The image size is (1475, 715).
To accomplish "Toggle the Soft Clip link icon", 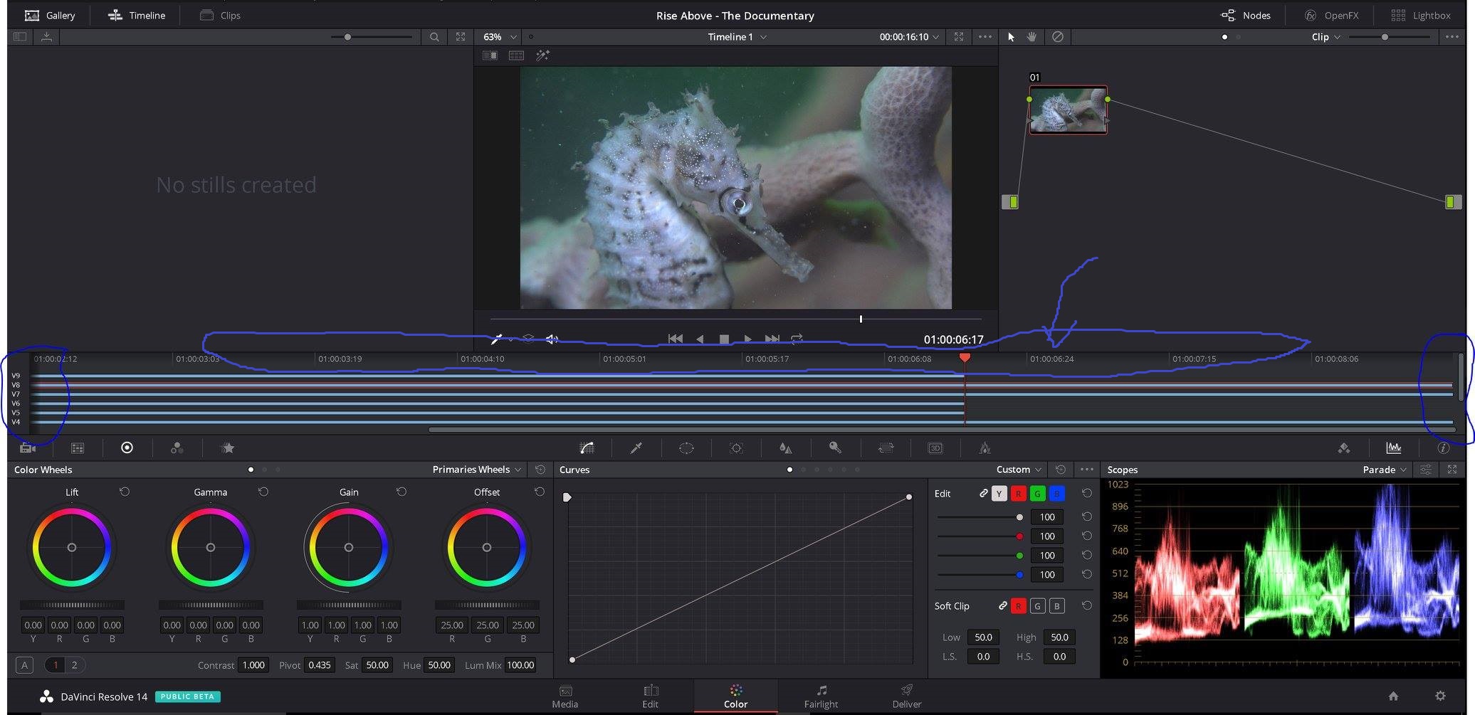I will tap(1002, 606).
